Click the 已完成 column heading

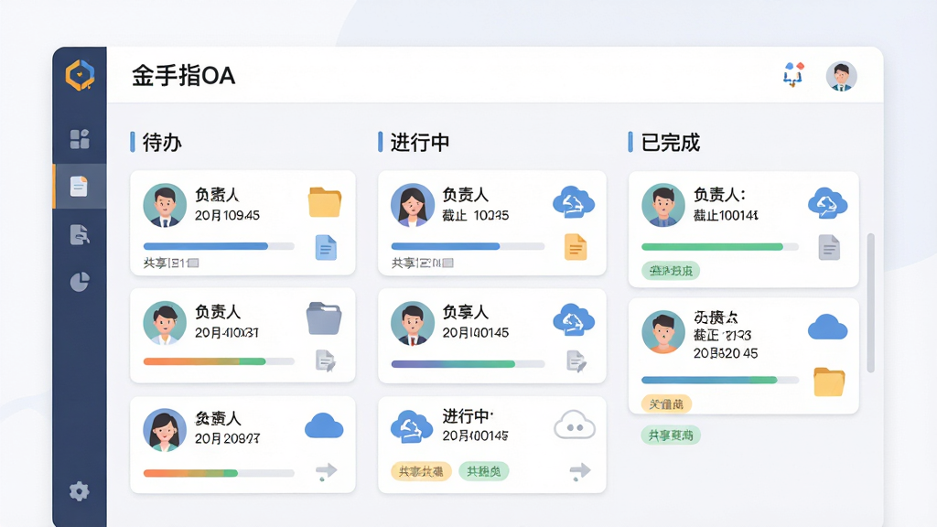click(671, 142)
